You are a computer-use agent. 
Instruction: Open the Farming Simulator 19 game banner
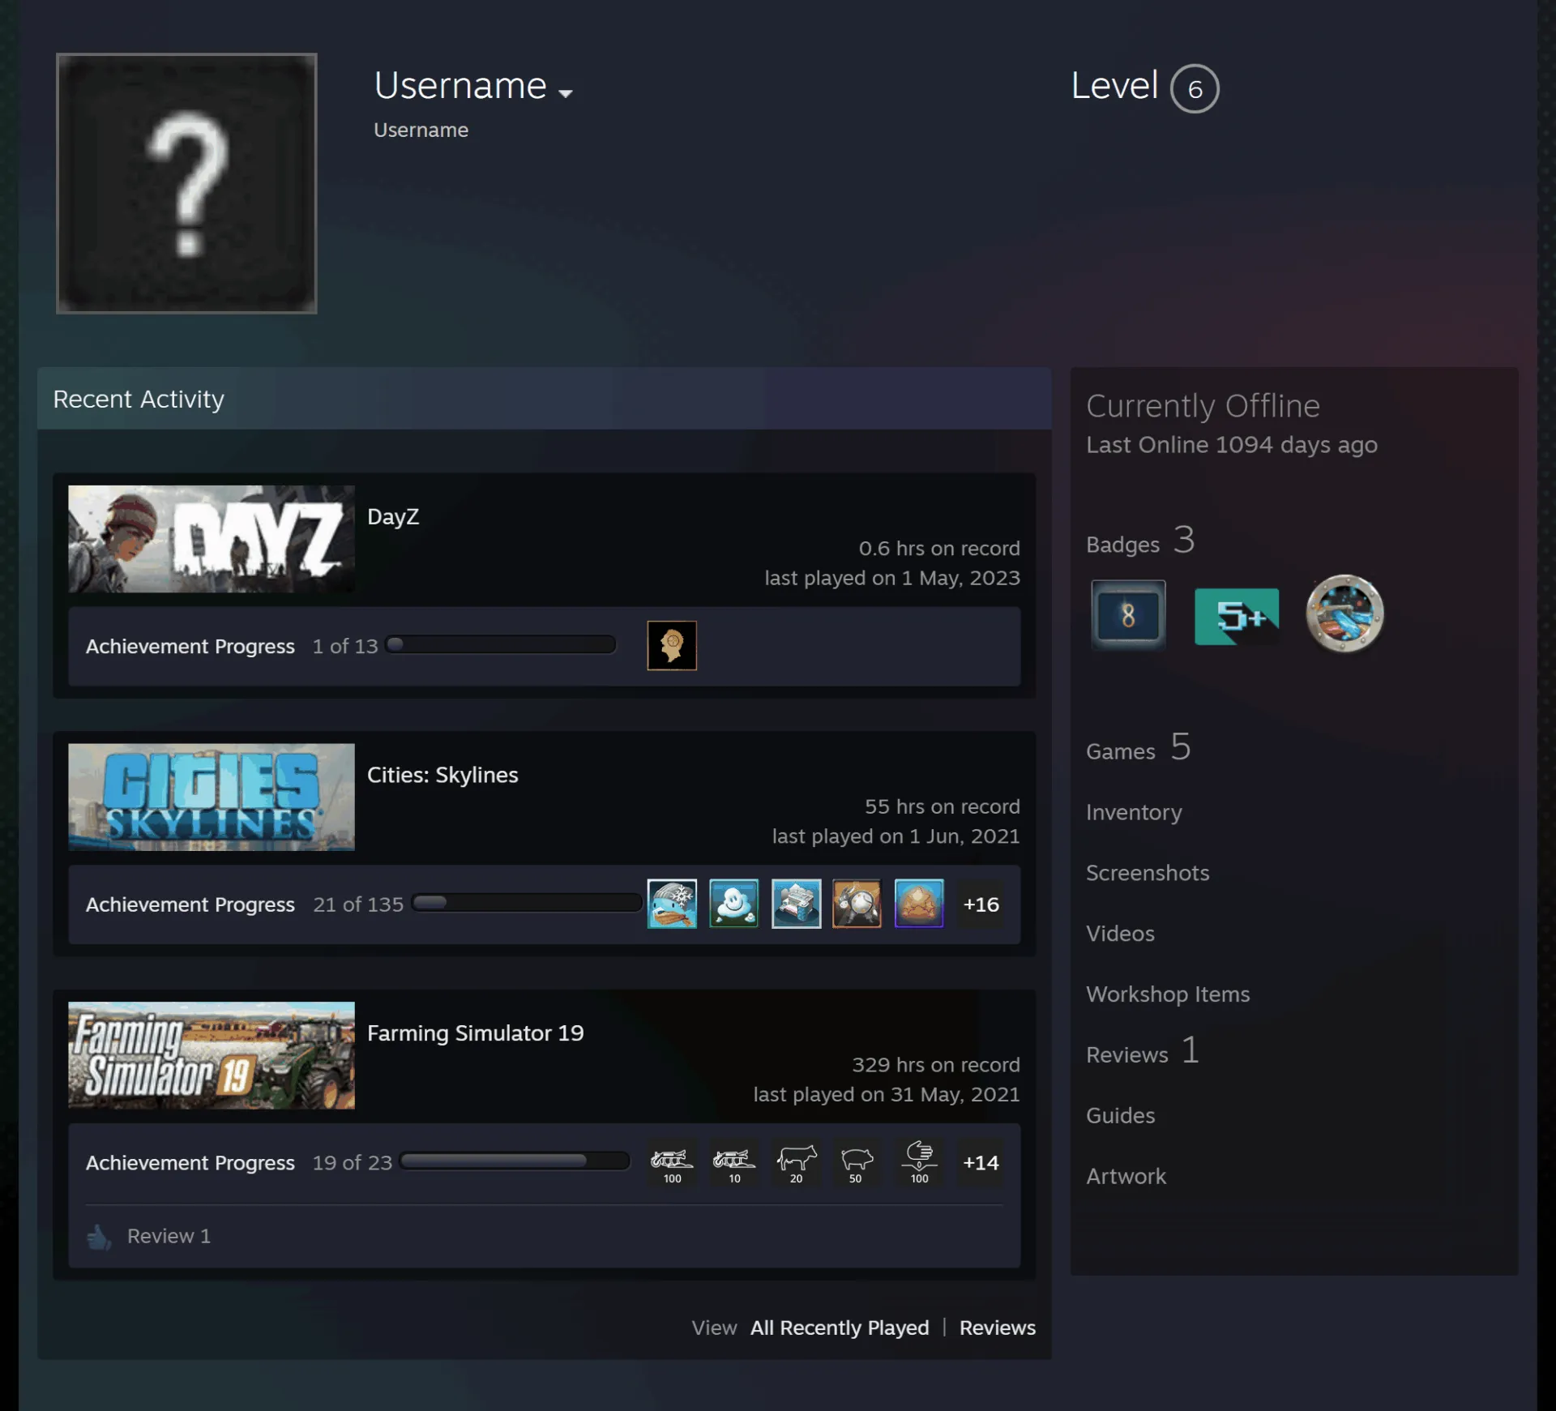(212, 1055)
